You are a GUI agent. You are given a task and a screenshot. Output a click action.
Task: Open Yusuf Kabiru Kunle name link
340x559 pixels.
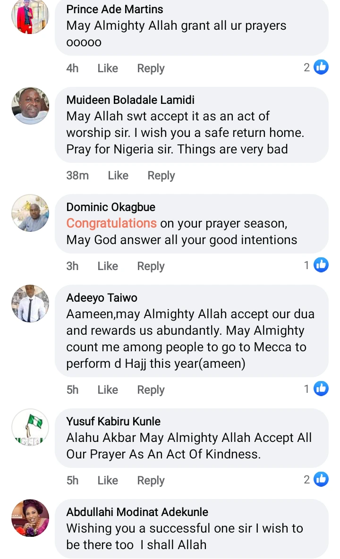[113, 422]
